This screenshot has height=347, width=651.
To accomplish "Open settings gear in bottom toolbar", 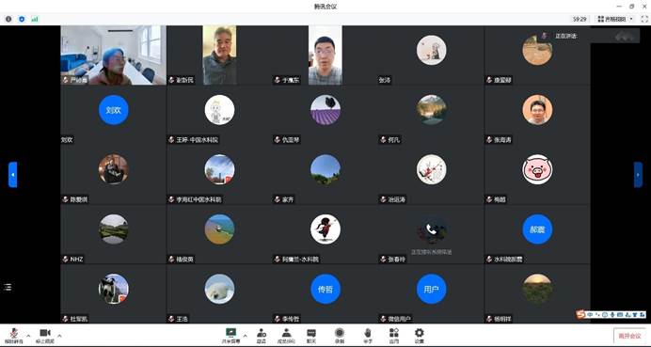I will [x=420, y=335].
